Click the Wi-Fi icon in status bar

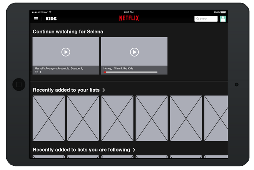pos(50,12)
